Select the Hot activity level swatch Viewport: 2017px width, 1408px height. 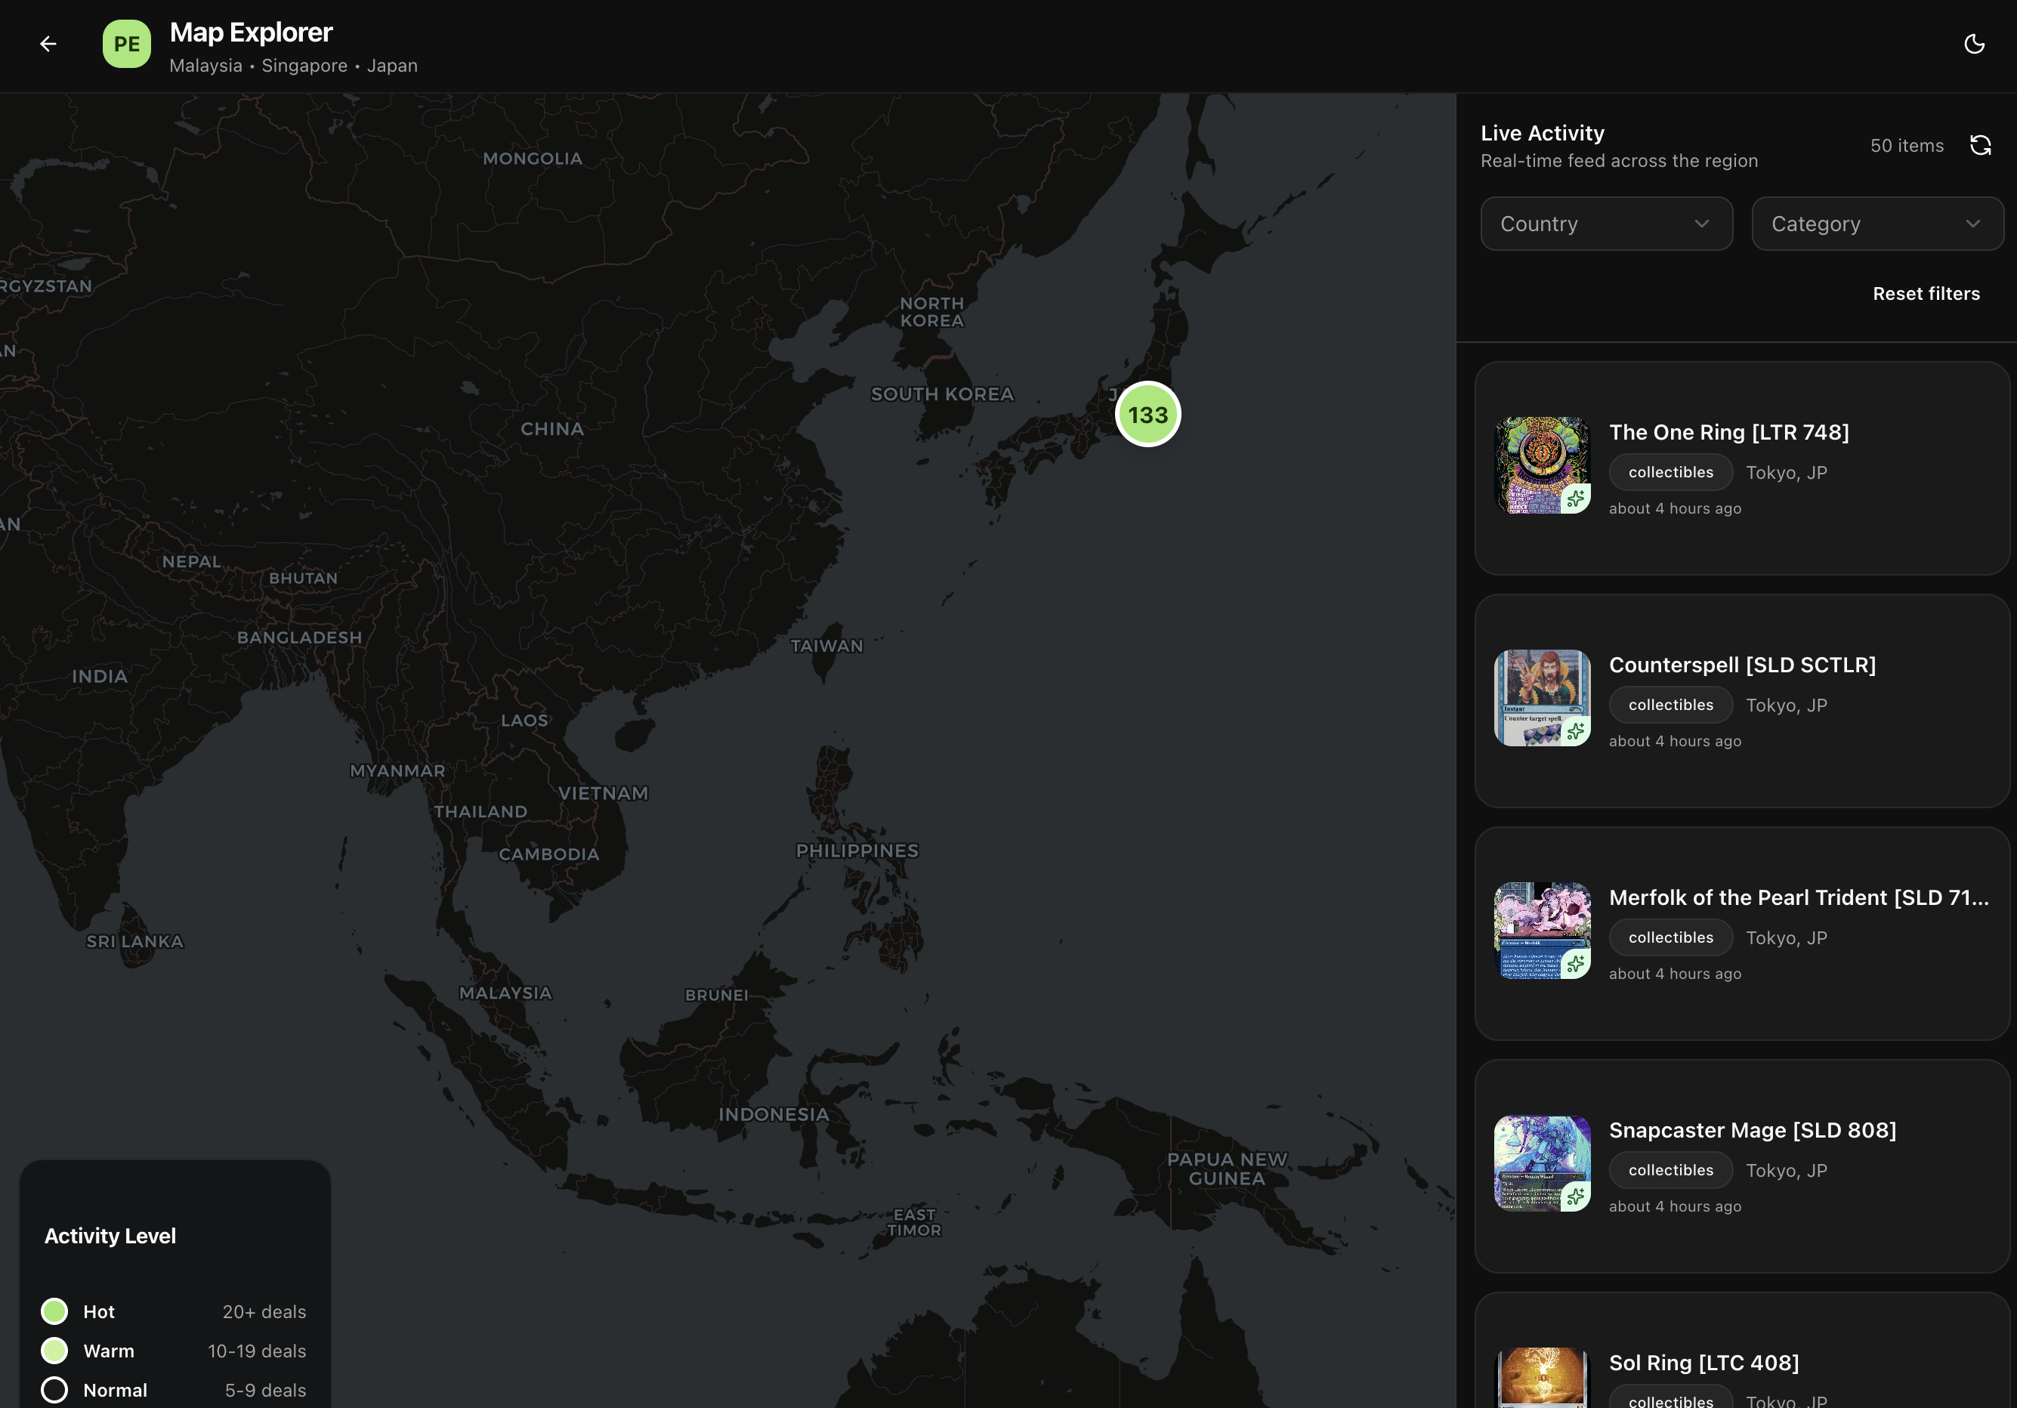pos(54,1311)
